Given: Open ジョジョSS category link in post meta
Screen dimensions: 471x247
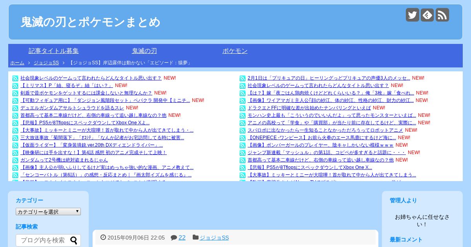Looking at the screenshot, I should tap(214, 238).
